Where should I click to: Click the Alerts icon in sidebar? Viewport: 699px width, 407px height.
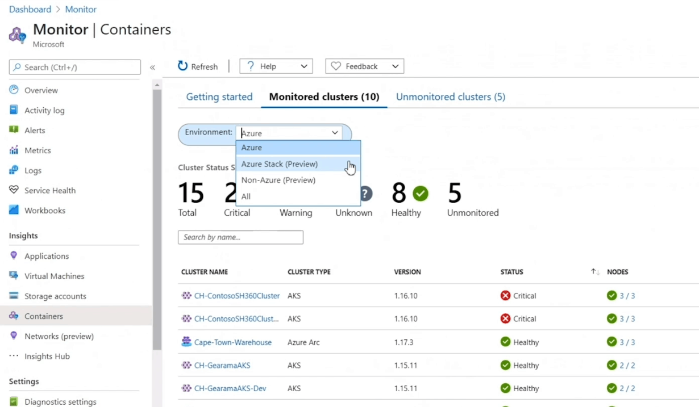[x=14, y=130]
